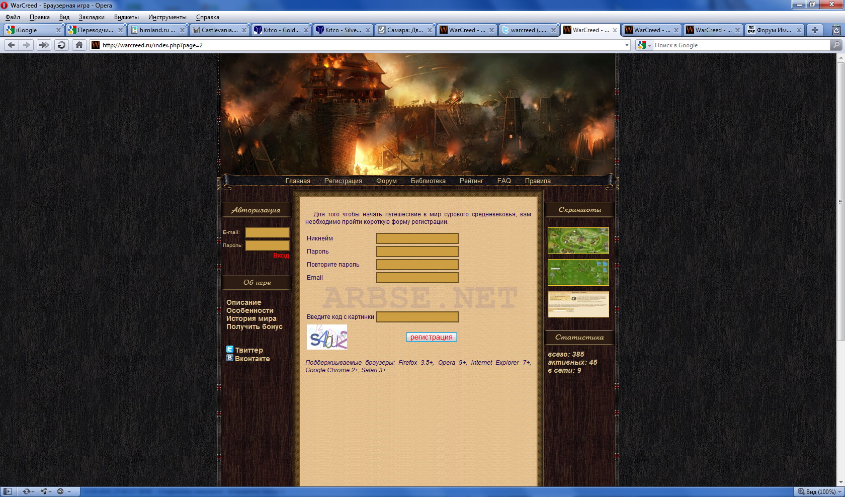Screen dimensions: 845x497
Task: Focus the Никнейм input field
Action: 417,238
